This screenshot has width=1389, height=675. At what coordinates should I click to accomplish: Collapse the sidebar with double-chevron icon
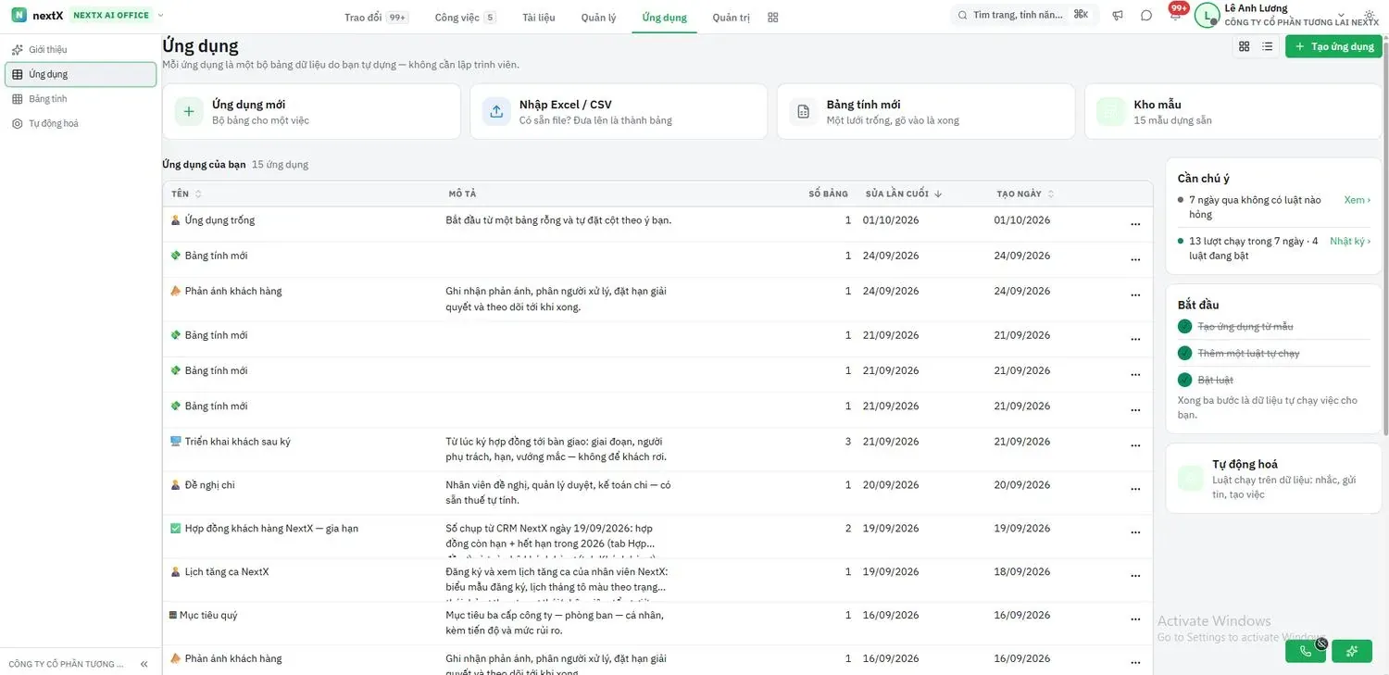tap(144, 664)
